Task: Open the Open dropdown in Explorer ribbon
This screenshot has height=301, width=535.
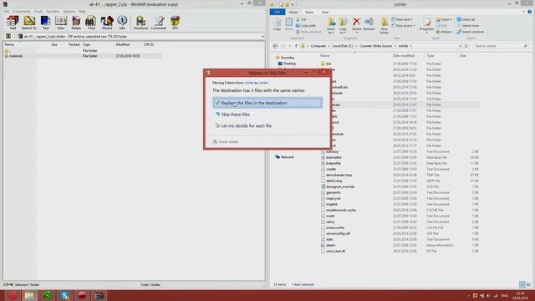Action: pyautogui.click(x=444, y=19)
